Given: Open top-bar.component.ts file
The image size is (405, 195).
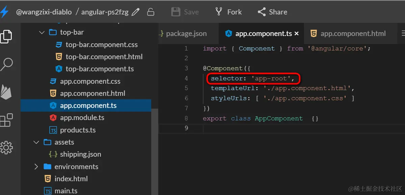Looking at the screenshot, I should click(x=100, y=69).
